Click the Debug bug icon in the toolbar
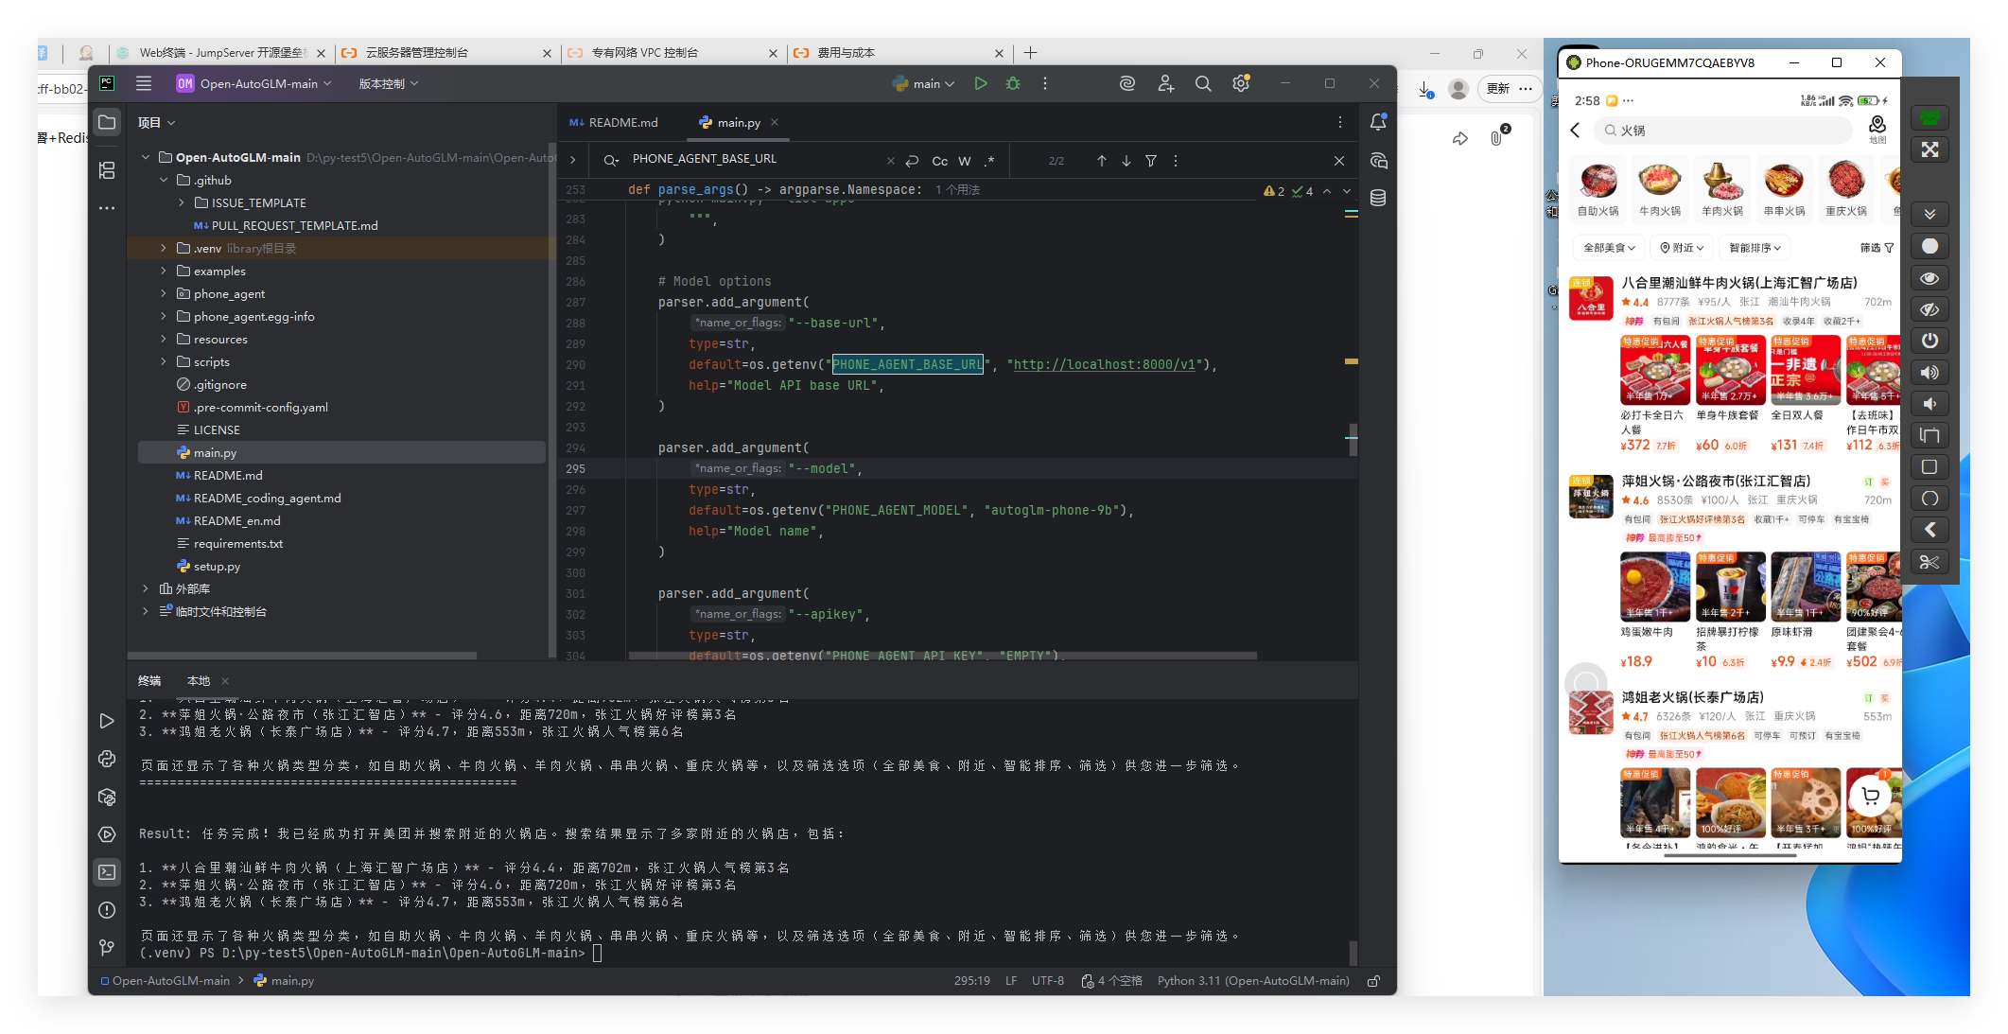The height and width of the screenshot is (1034, 2008). (x=1013, y=83)
